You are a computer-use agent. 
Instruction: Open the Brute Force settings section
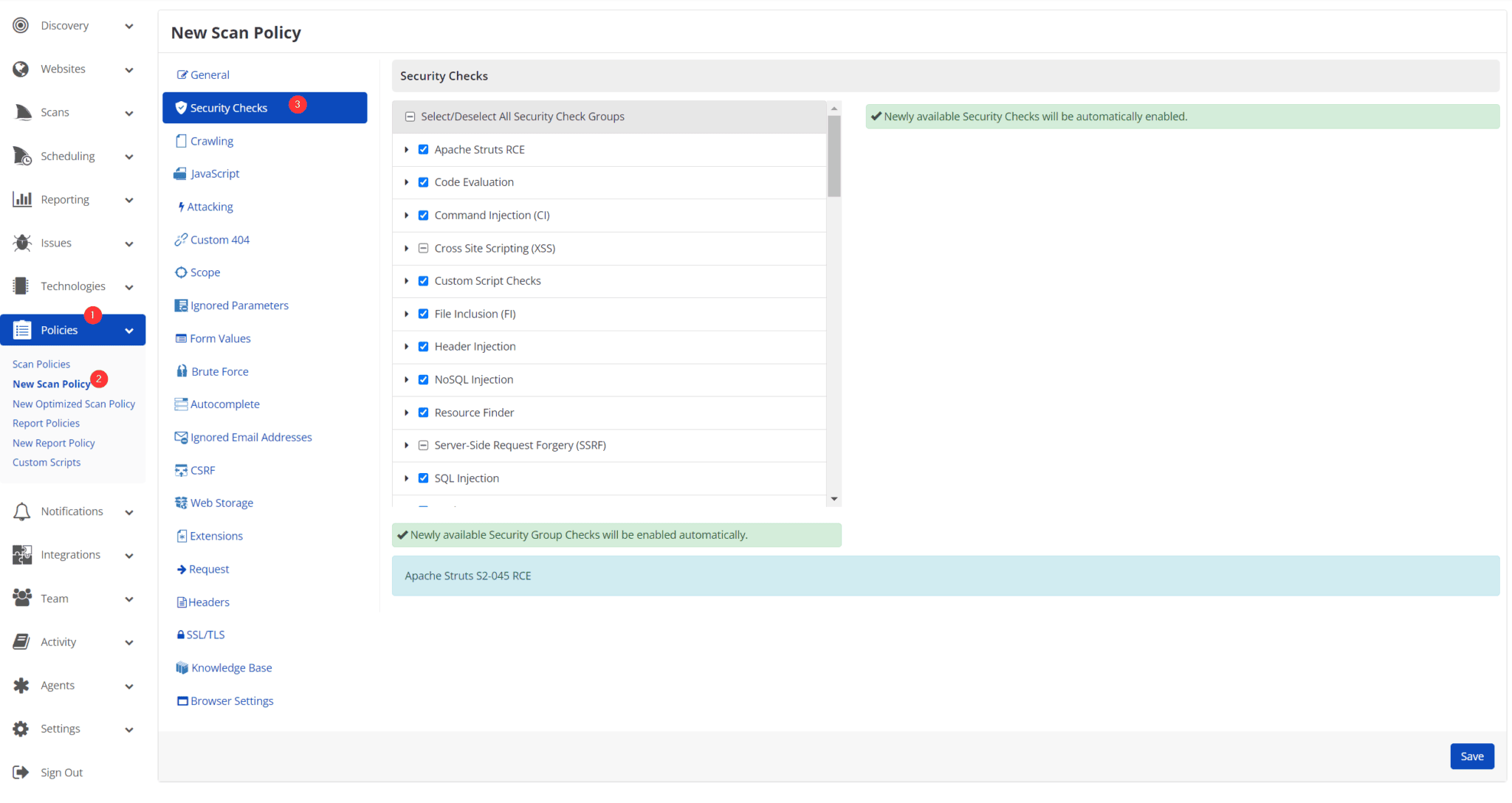219,371
